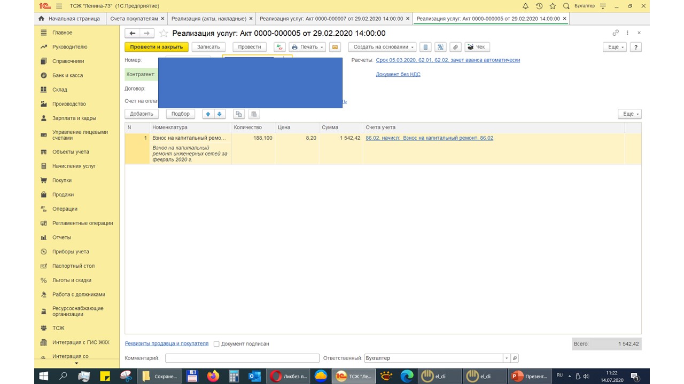
Task: Open the table Еще dropdown
Action: tap(629, 114)
